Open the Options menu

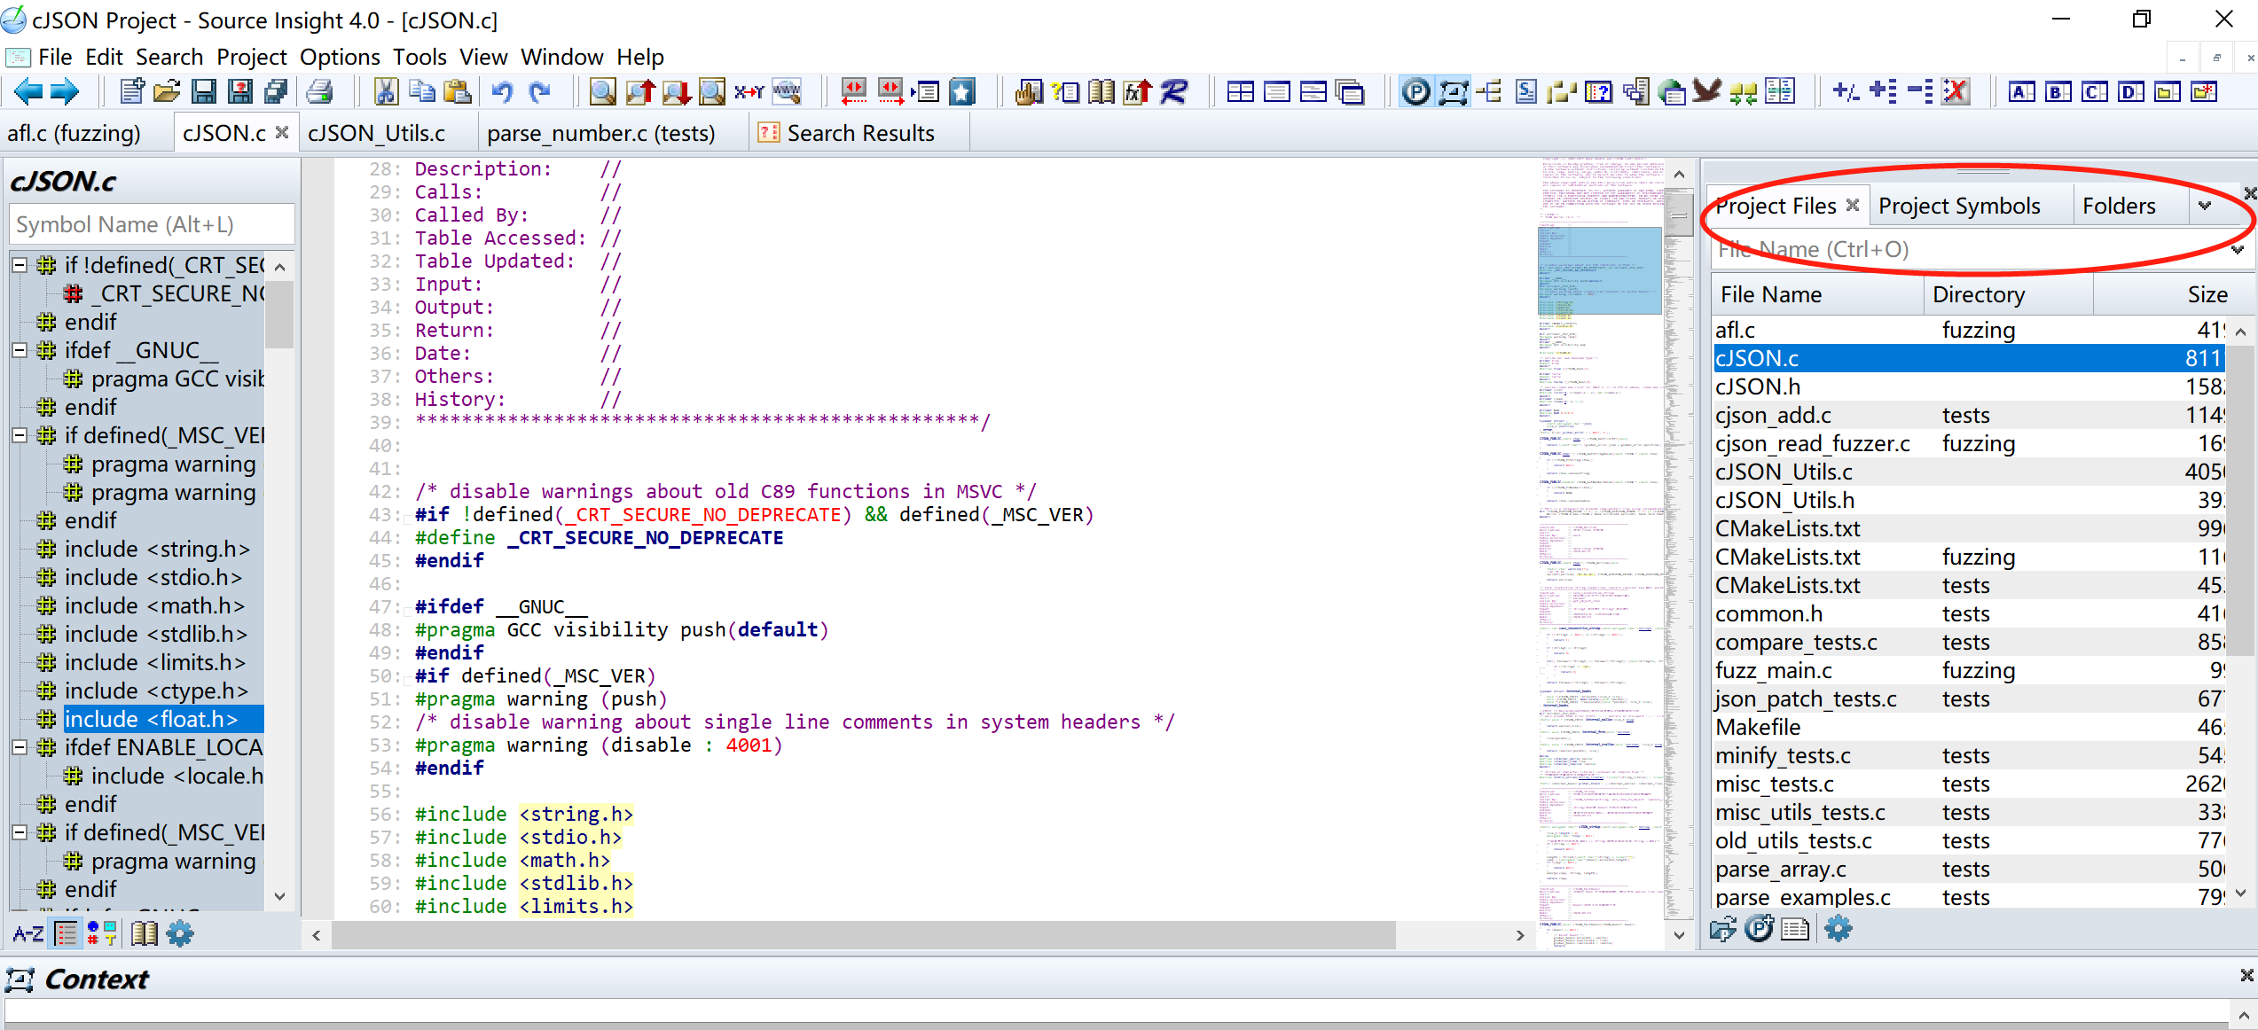coord(339,57)
